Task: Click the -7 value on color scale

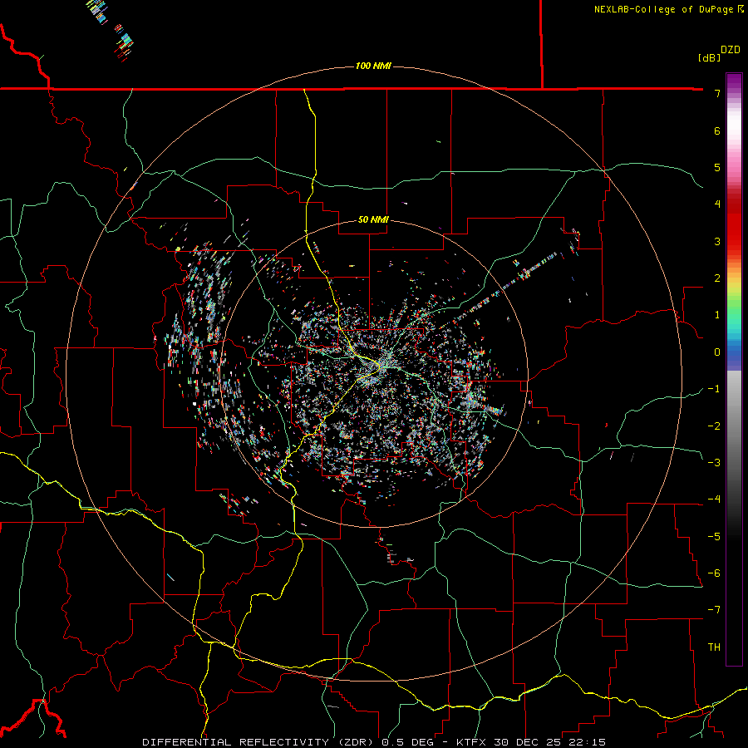Action: click(x=714, y=610)
